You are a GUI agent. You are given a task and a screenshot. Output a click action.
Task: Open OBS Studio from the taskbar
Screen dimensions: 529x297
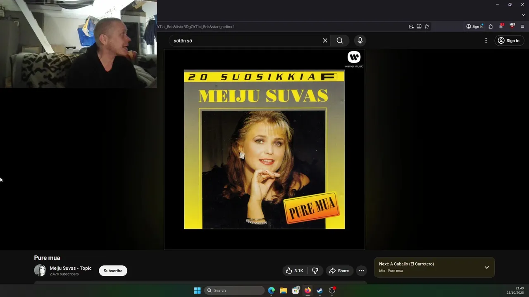[x=332, y=290]
